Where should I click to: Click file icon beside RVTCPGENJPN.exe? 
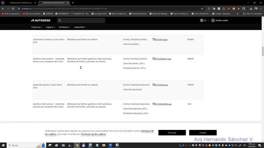[153, 104]
